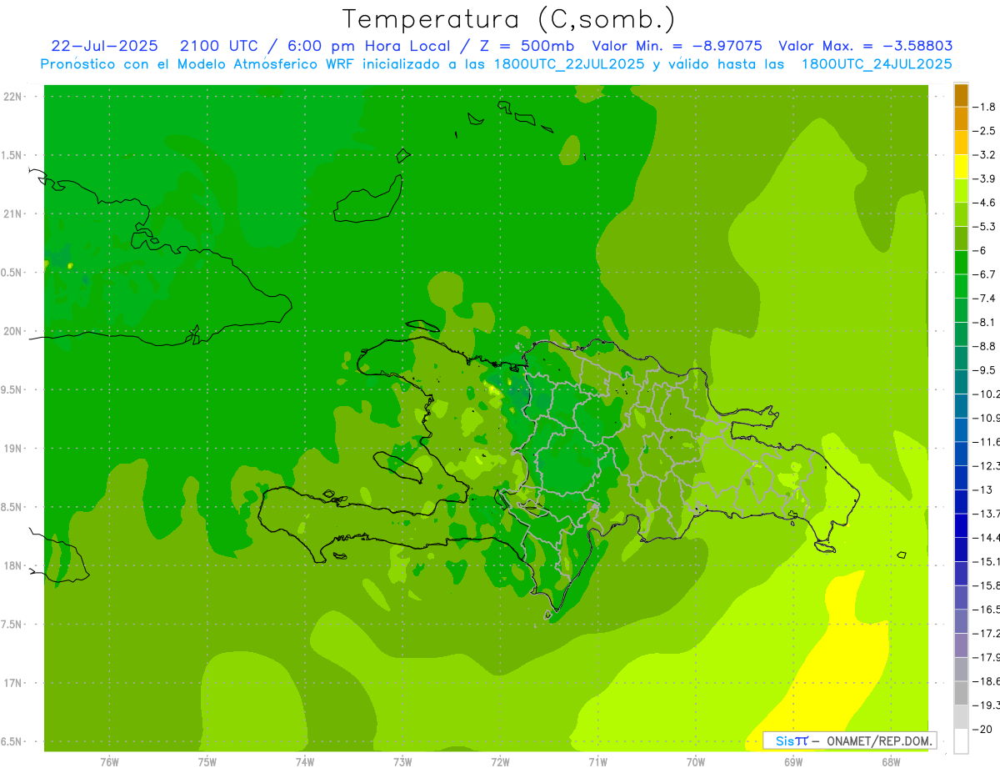The image size is (1000, 773).
Task: Click '6:00 pm Hora Local' text
Action: (x=368, y=46)
